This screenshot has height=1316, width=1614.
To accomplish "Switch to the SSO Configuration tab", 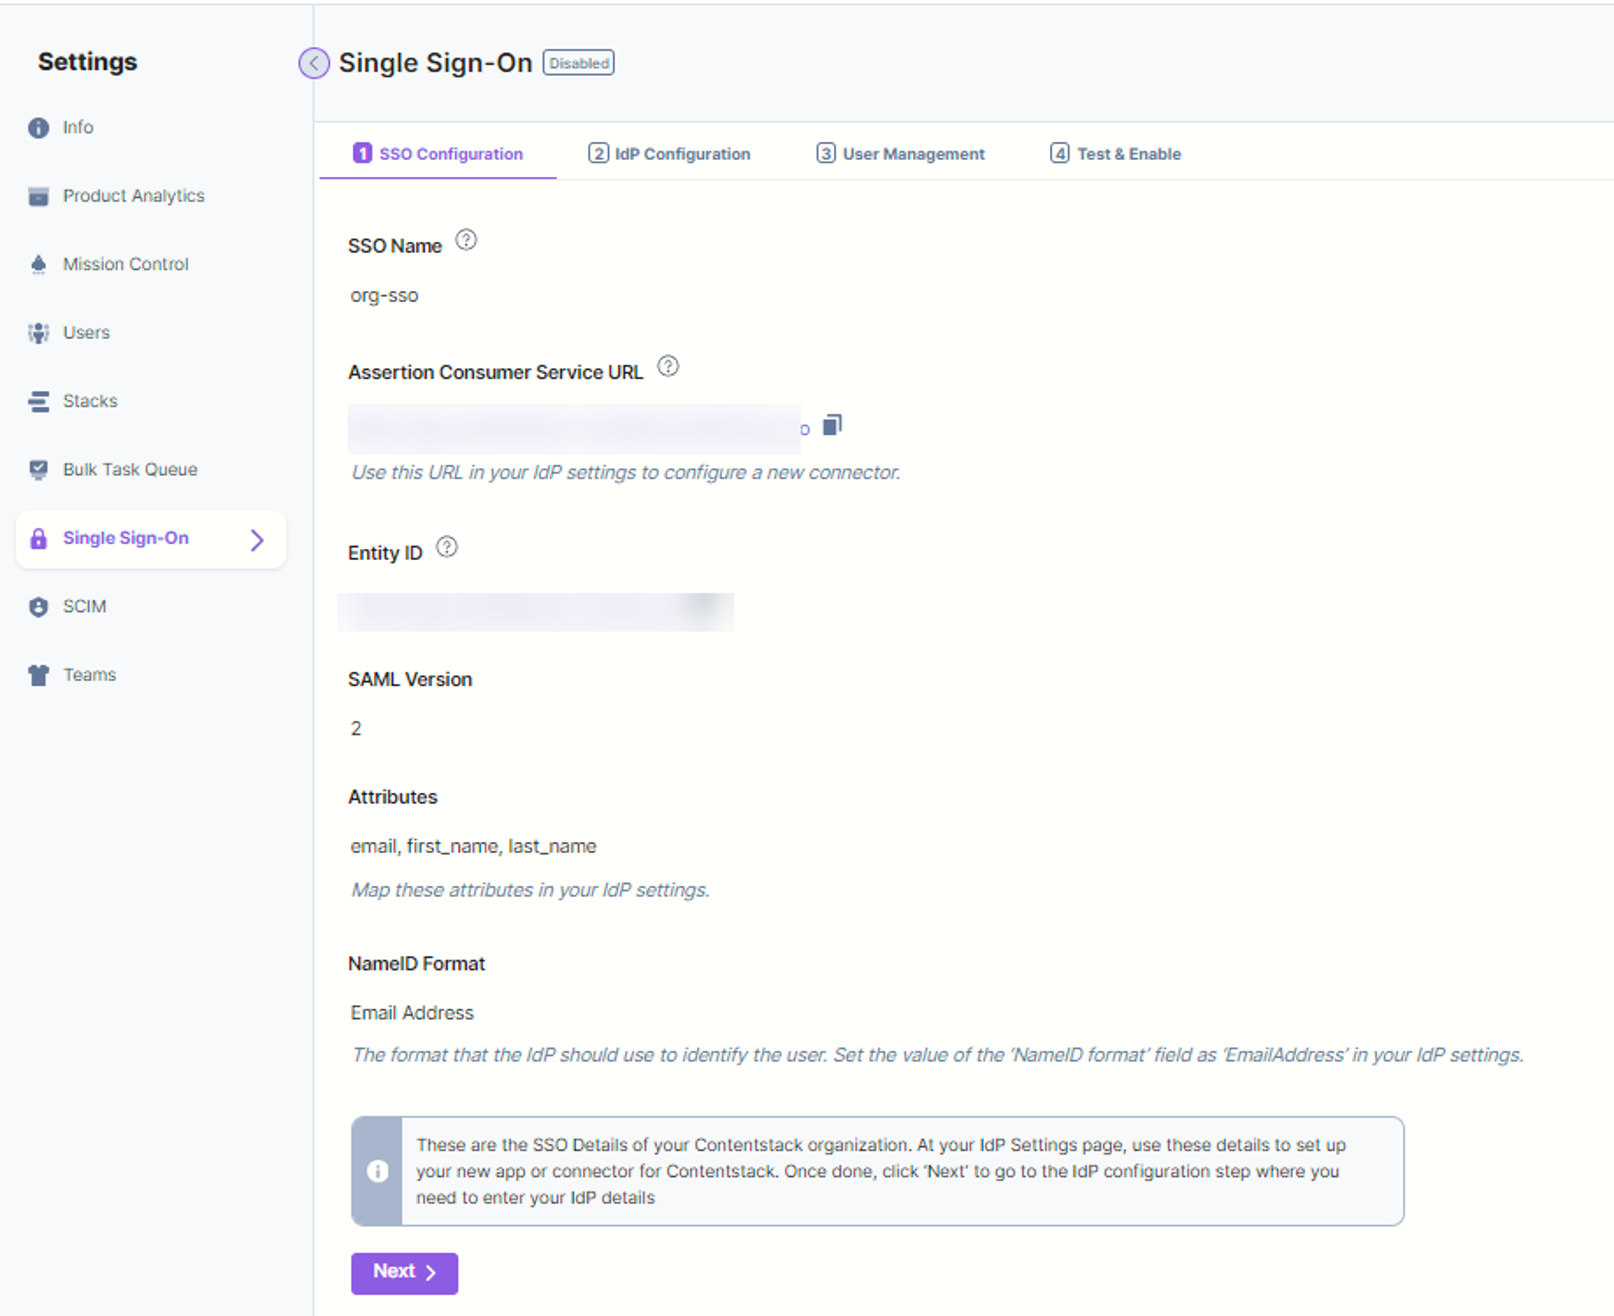I will click(x=438, y=154).
